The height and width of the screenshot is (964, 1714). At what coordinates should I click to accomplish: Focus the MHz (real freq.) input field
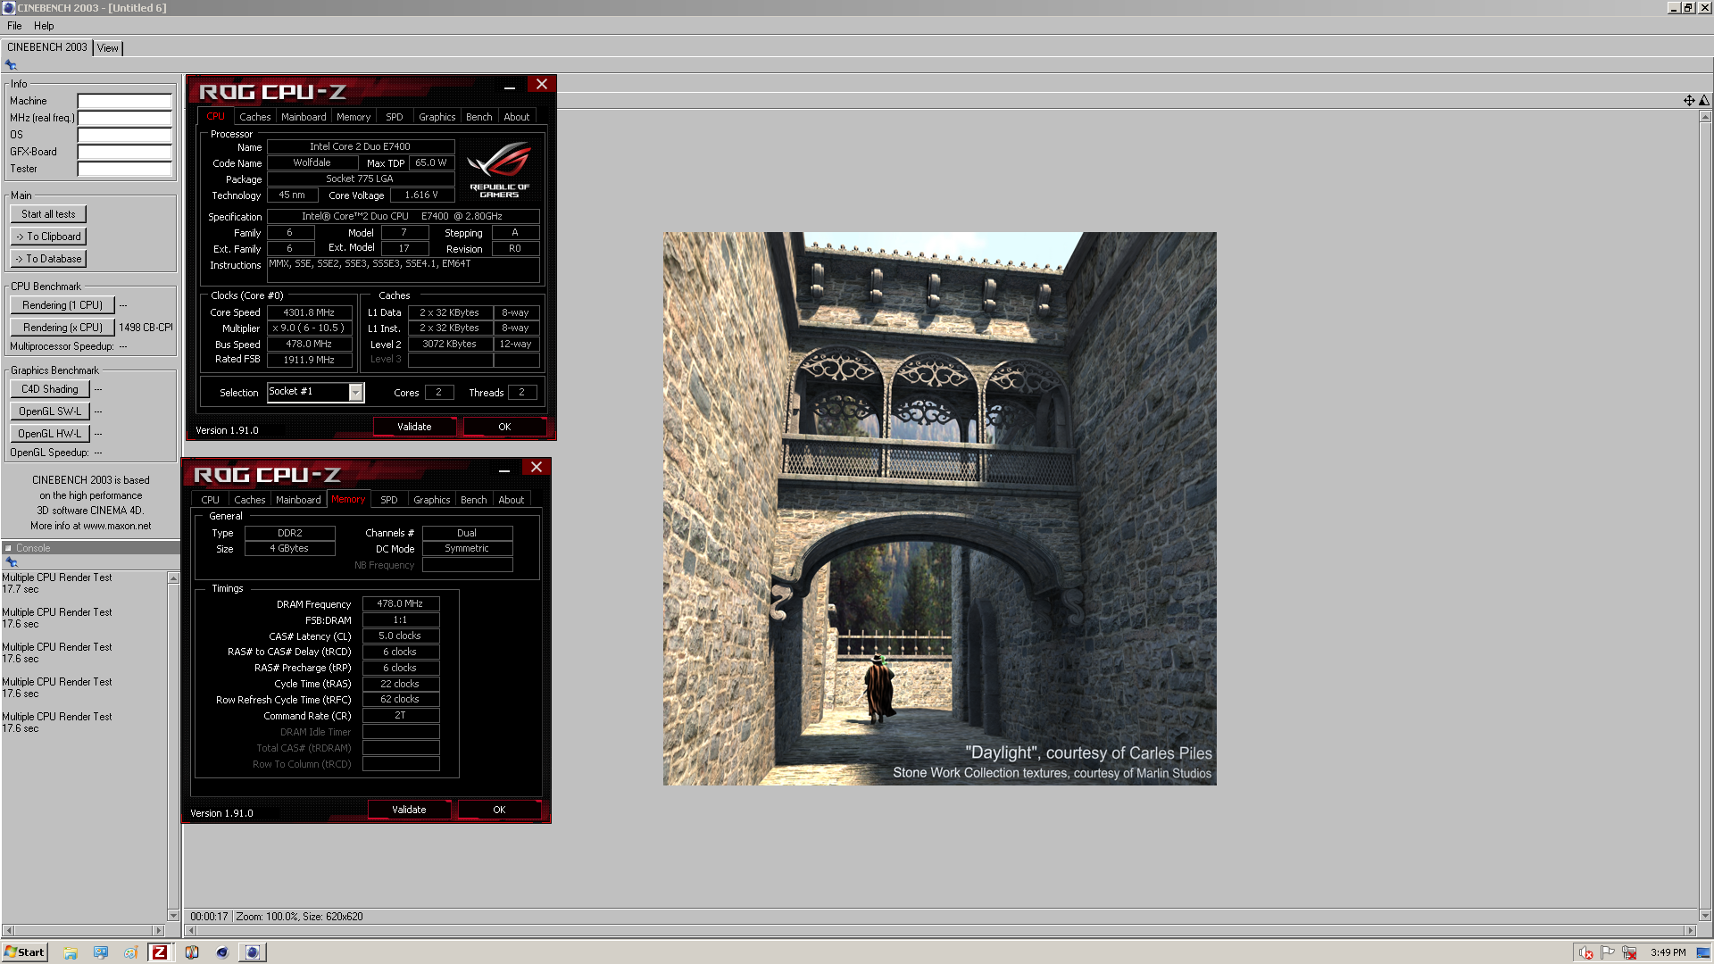click(125, 118)
